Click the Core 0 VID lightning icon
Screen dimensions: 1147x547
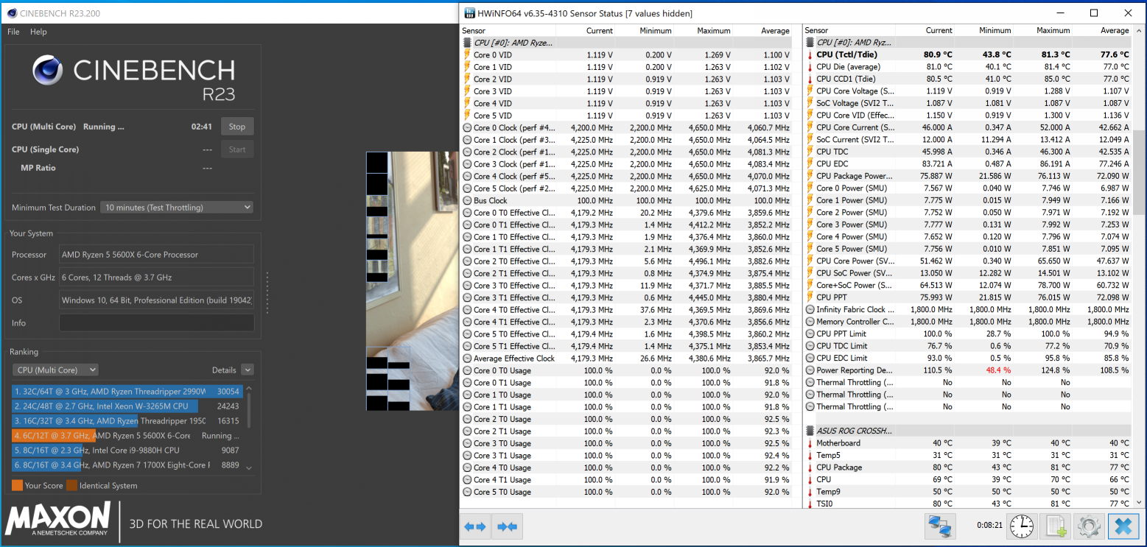click(467, 55)
